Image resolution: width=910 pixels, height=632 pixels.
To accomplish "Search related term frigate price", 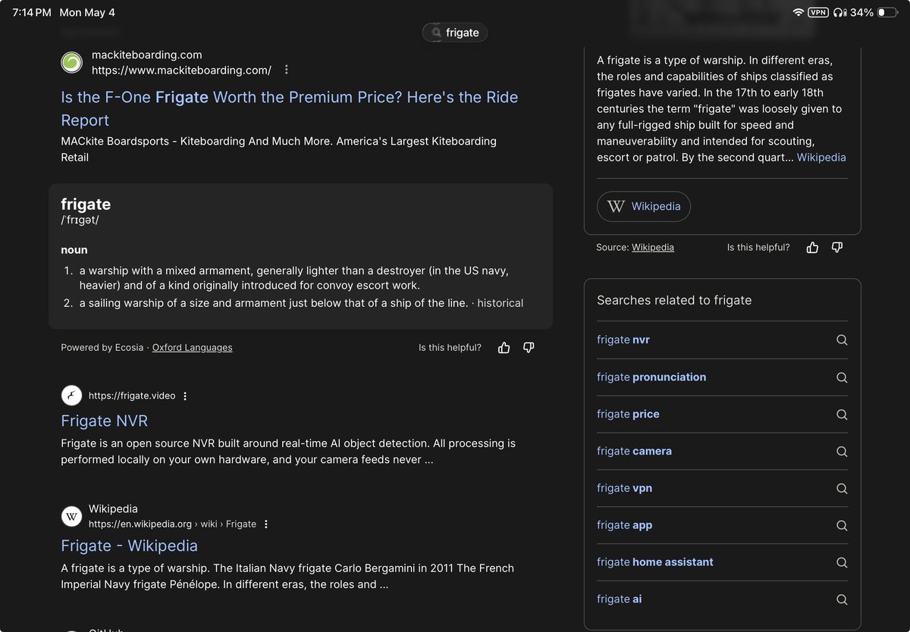I will point(628,414).
